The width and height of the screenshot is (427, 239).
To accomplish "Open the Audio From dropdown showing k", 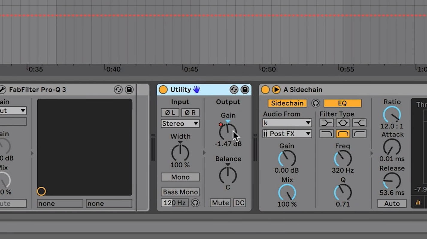I will coord(287,123).
